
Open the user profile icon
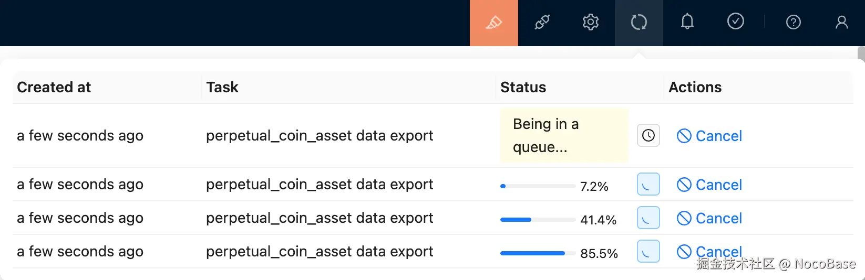(842, 22)
